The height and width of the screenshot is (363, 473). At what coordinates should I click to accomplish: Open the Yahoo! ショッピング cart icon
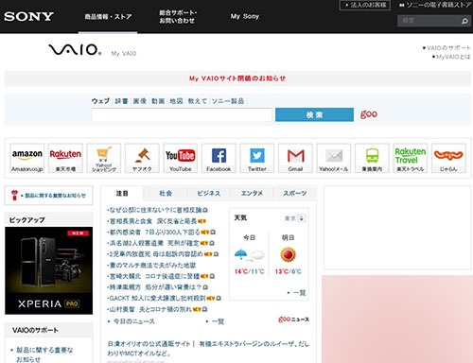(x=104, y=158)
